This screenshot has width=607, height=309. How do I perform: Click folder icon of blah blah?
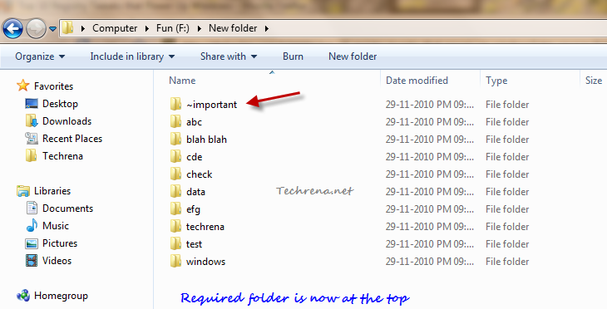(175, 139)
